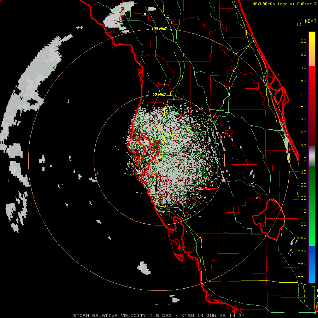The image size is (318, 318).
Task: Click the positive 30 scale value
Action: pyautogui.click(x=304, y=120)
